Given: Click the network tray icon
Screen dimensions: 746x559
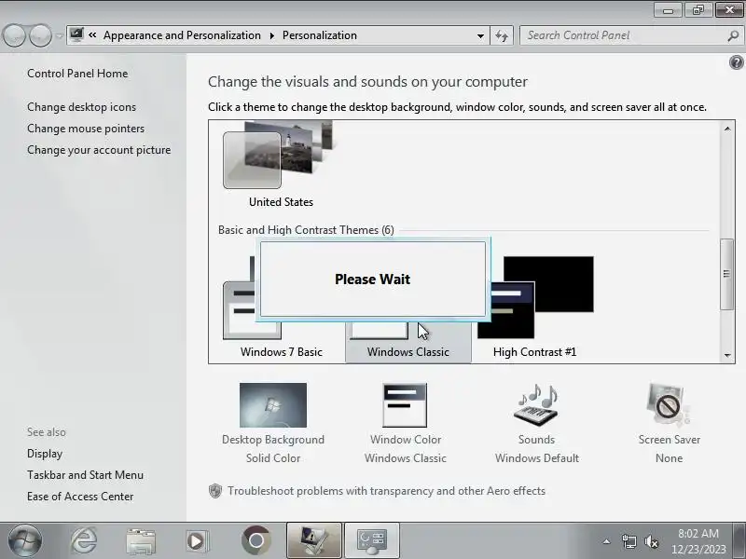Looking at the screenshot, I should (x=629, y=541).
